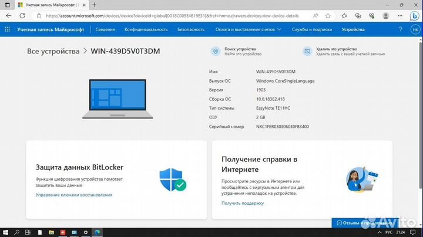Image resolution: width=423 pixels, height=237 pixels.
Task: Click the Find device location icon
Action: coord(216,52)
